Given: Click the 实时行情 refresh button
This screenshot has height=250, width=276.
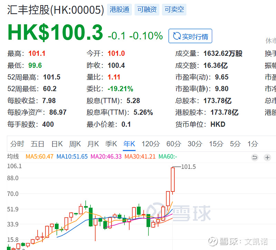Looking at the screenshot, I should tap(190, 36).
